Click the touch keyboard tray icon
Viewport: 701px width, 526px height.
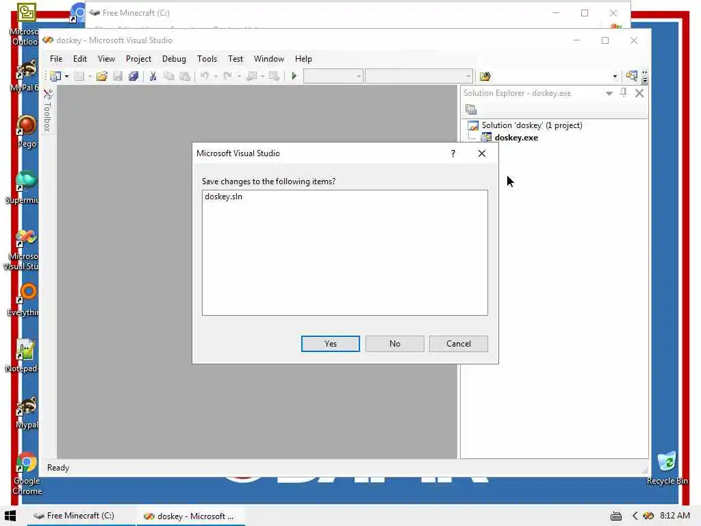coord(616,516)
